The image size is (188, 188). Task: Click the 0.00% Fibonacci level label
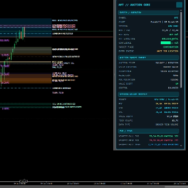point(6,109)
